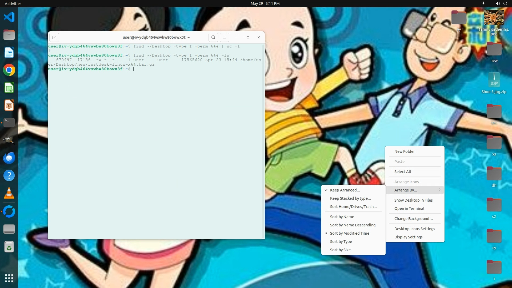Viewport: 512px width, 288px height.
Task: Open the Shoe 5.jpg.zip archive icon
Action: click(x=494, y=80)
